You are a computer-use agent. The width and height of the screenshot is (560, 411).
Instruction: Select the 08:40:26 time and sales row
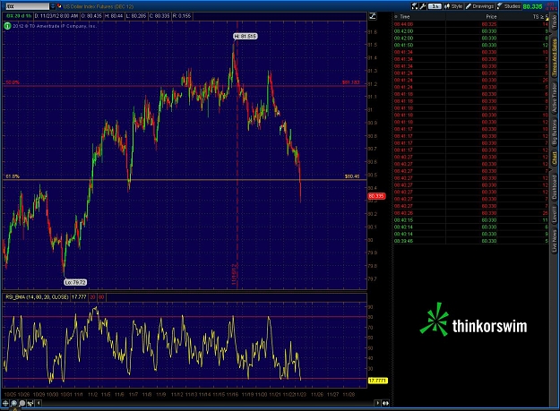470,213
